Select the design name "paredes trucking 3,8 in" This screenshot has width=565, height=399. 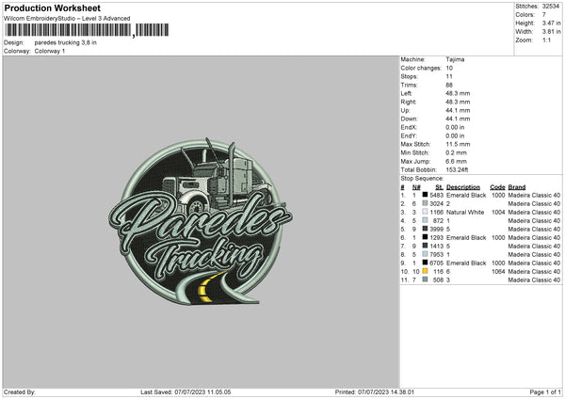[66, 42]
